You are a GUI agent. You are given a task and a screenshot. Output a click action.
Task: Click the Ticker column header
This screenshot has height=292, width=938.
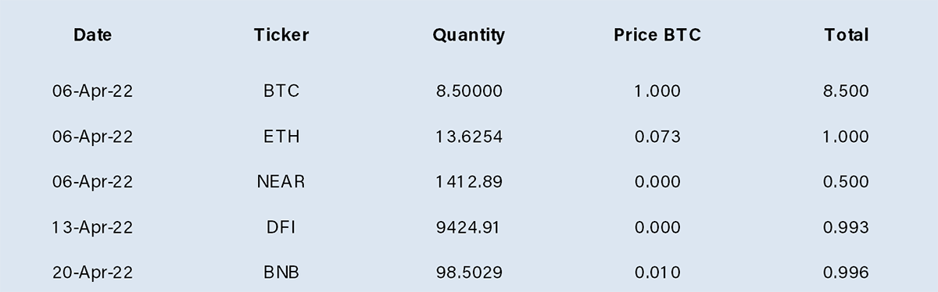point(281,35)
